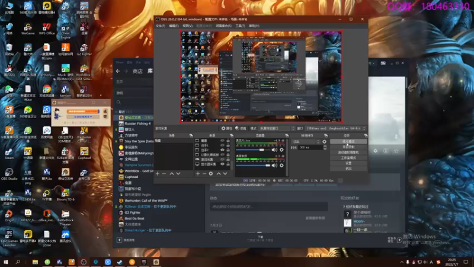This screenshot has width=474, height=267.
Task: Move source up in Sources panel
Action: tap(218, 174)
